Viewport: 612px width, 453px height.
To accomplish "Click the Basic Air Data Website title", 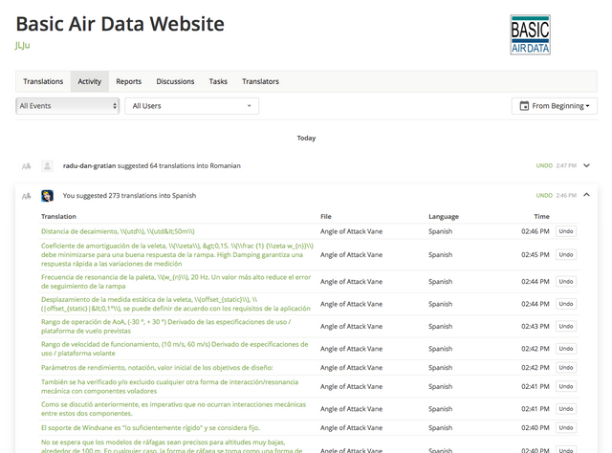I will tap(120, 24).
